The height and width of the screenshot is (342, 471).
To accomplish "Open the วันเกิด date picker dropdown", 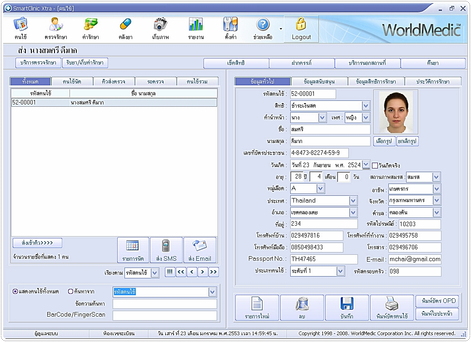I will pos(366,164).
